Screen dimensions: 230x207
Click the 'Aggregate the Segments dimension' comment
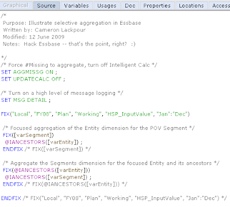point(111,163)
